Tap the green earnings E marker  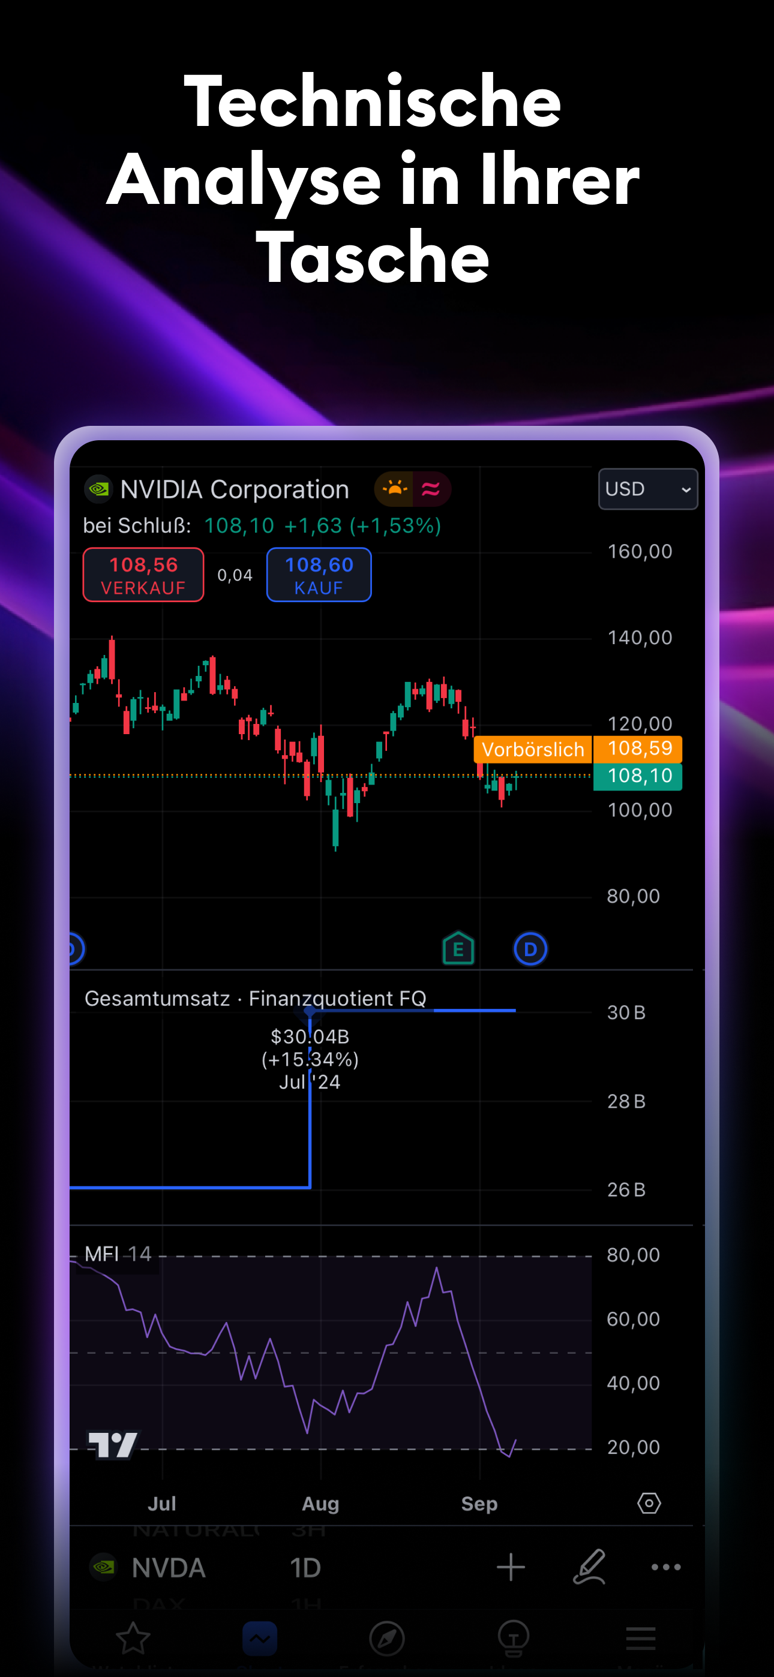click(458, 949)
